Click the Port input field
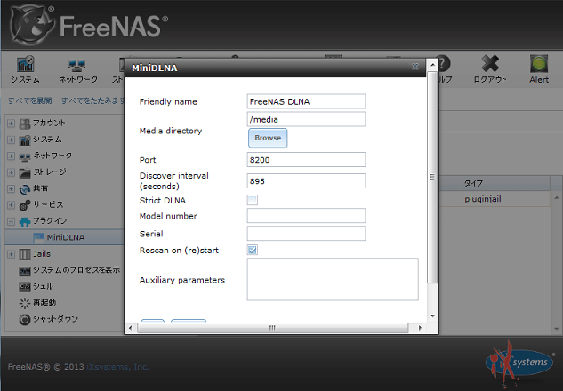The height and width of the screenshot is (391, 563). point(306,160)
